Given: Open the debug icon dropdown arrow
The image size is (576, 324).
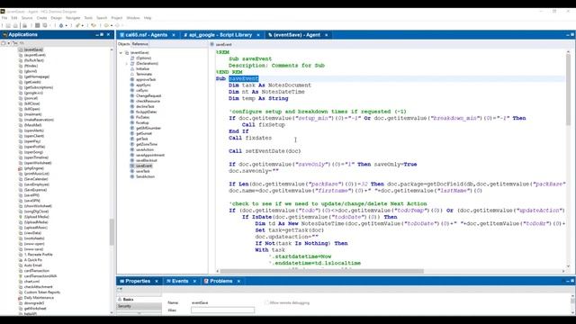Looking at the screenshot, I should click(x=66, y=25).
